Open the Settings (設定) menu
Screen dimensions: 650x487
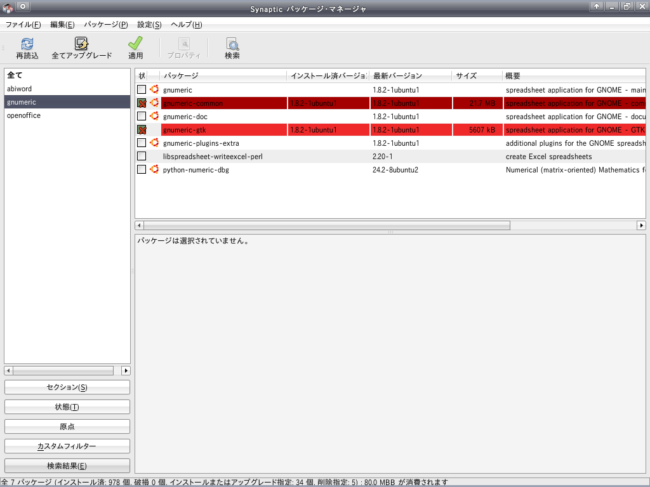[x=149, y=25]
